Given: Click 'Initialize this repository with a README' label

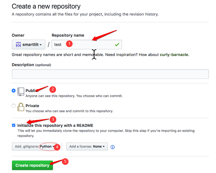Looking at the screenshot, I should pyautogui.click(x=55, y=125).
